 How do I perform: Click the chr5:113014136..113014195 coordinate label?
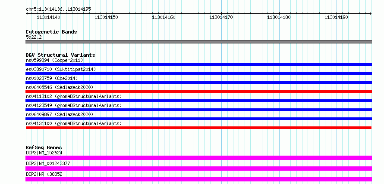(58, 9)
